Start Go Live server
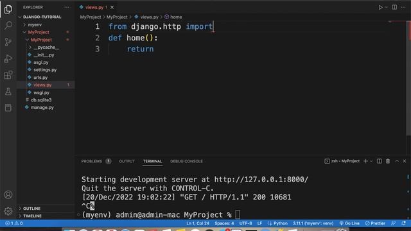Viewport: 411px width, 231px height. pyautogui.click(x=349, y=223)
